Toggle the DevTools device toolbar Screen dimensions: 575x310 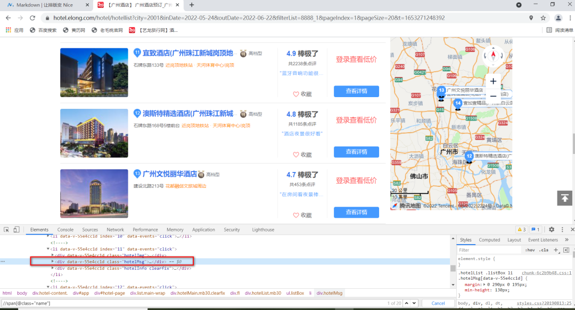coord(17,229)
